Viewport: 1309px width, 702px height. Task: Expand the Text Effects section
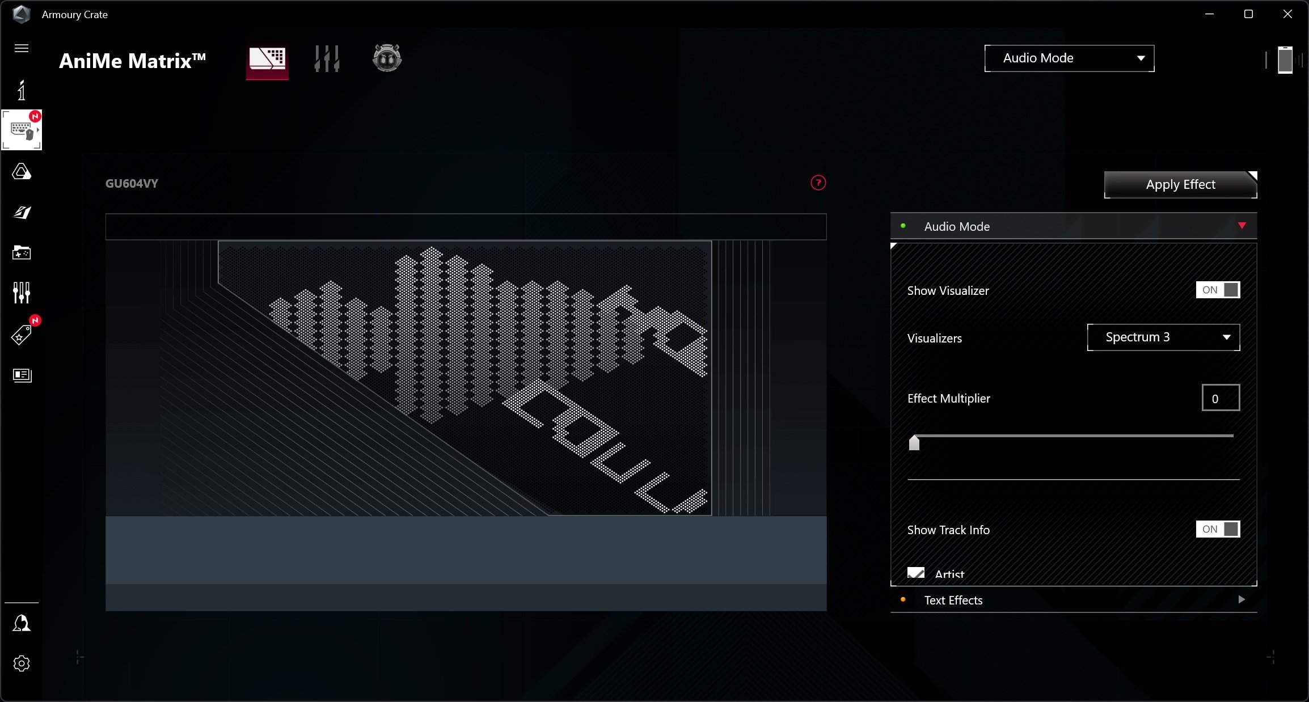pos(1242,600)
